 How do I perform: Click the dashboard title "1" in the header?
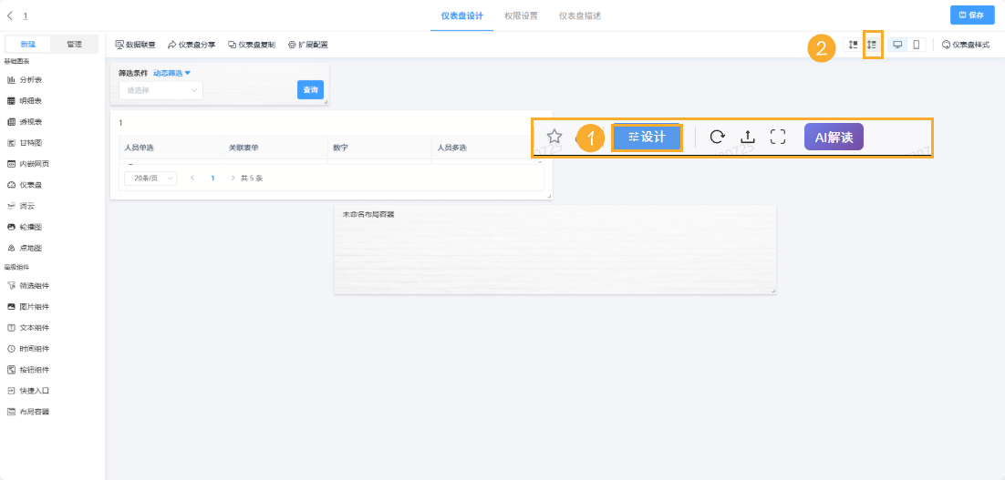tap(26, 15)
